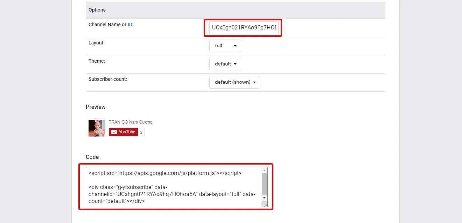Click the red YouTube subscribe button
462x223 pixels.
coord(123,132)
